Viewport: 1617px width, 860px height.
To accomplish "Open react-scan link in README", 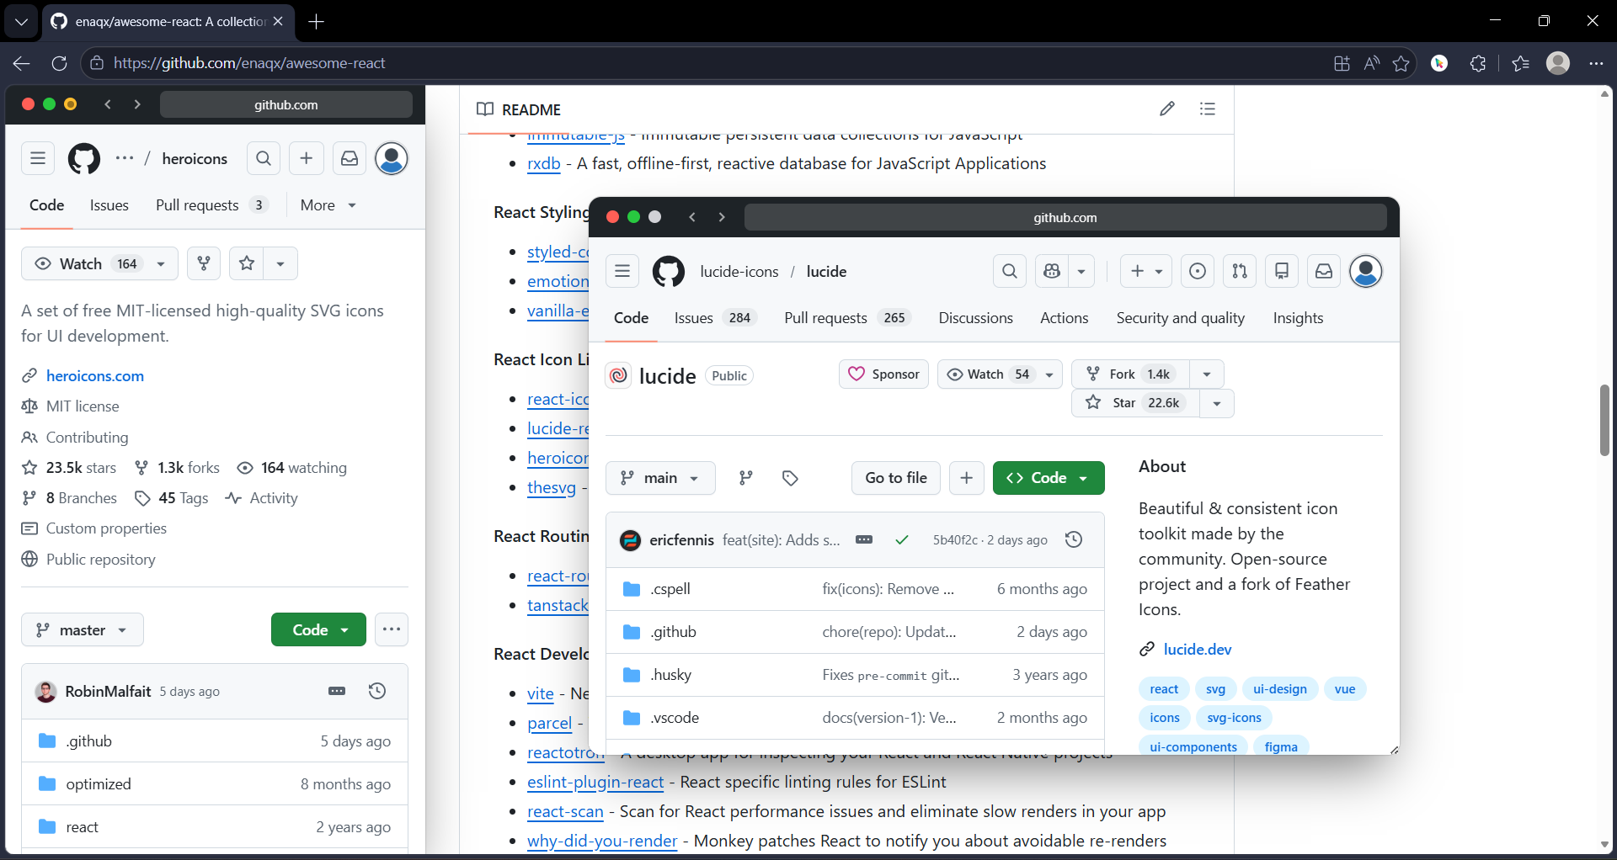I will 565,811.
